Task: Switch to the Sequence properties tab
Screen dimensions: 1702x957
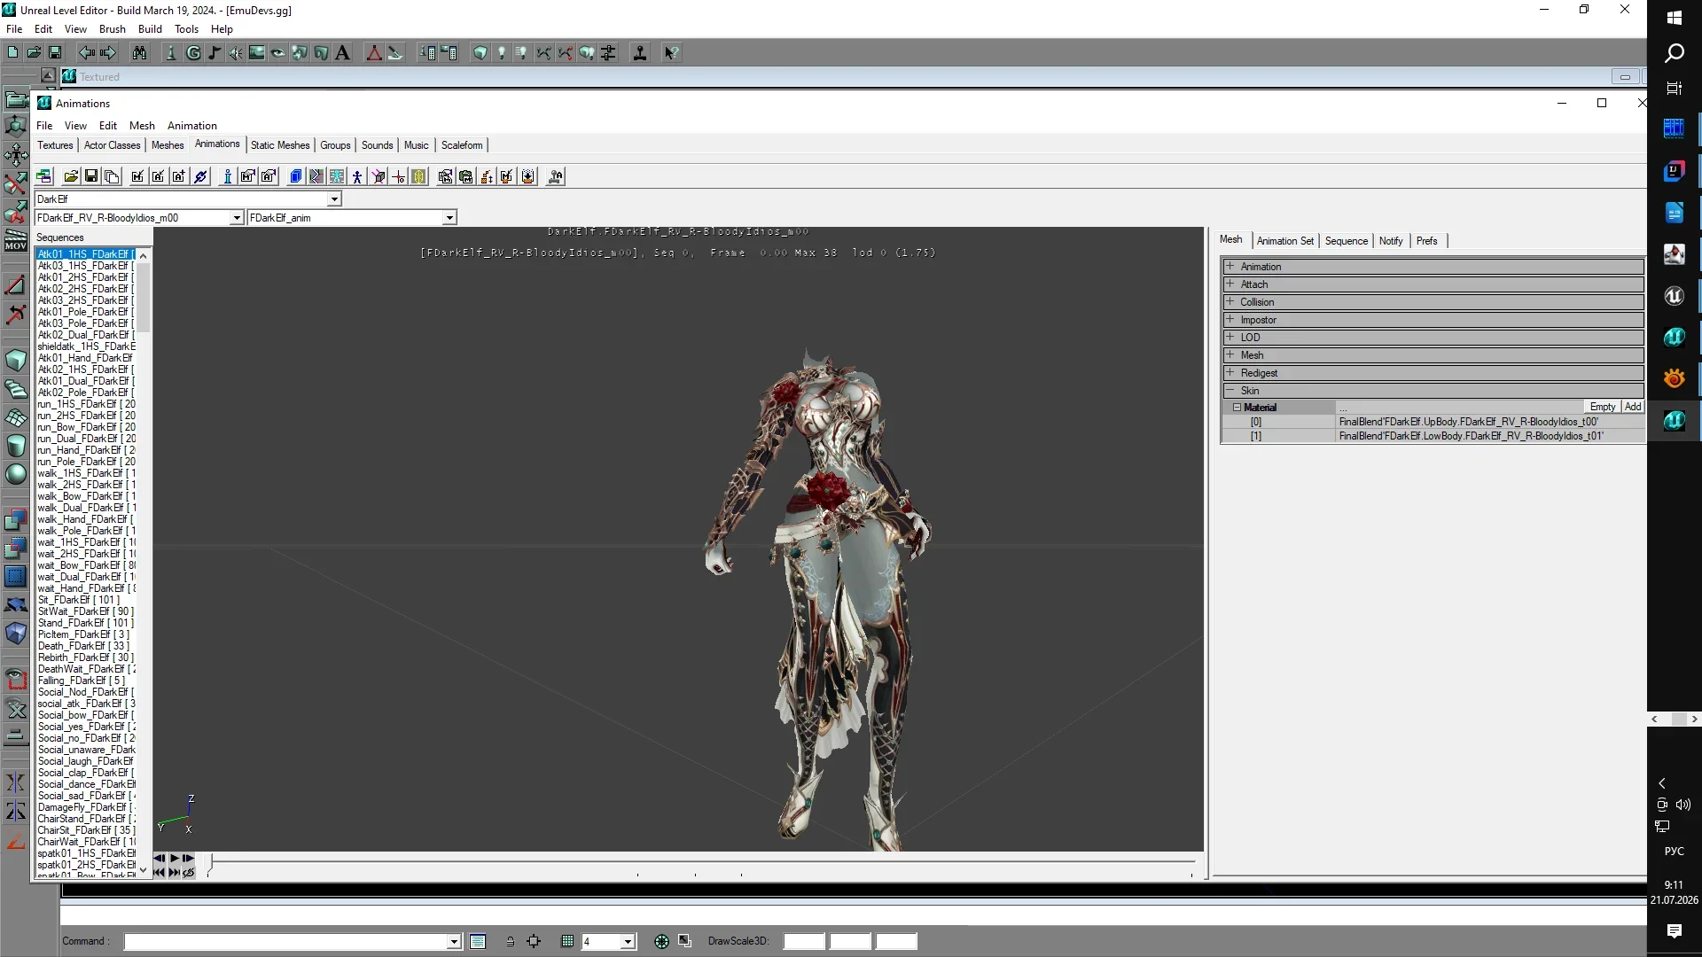Action: 1346,241
